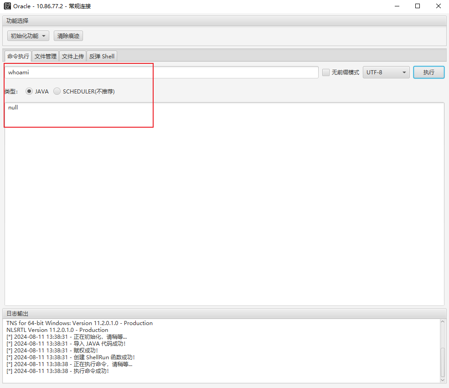This screenshot has height=388, width=449.
Task: Close the Oracle window
Action: pyautogui.click(x=439, y=6)
